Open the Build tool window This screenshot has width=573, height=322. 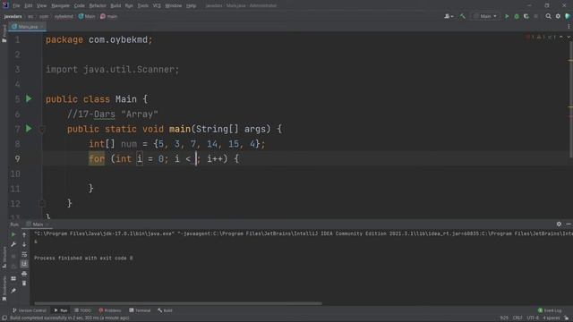coord(165,310)
